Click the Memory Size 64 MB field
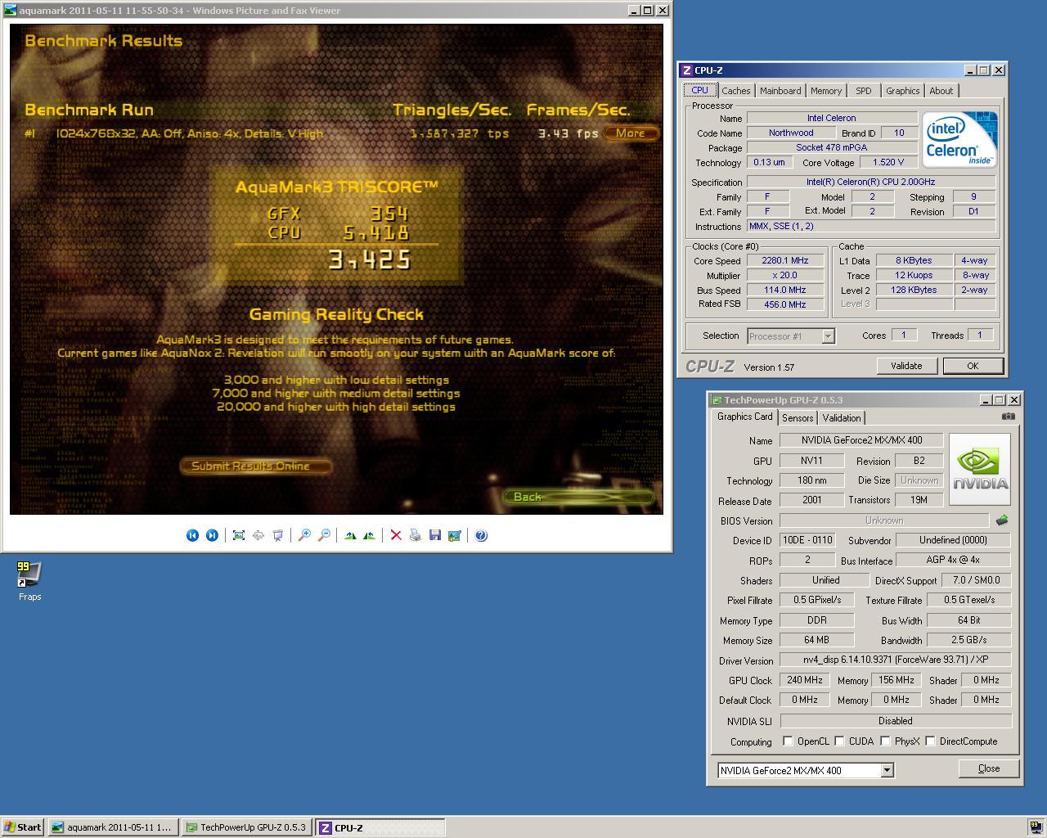The width and height of the screenshot is (1047, 838). 816,640
